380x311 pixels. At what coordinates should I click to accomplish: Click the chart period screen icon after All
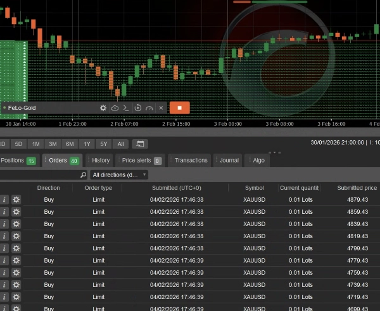[x=139, y=144]
